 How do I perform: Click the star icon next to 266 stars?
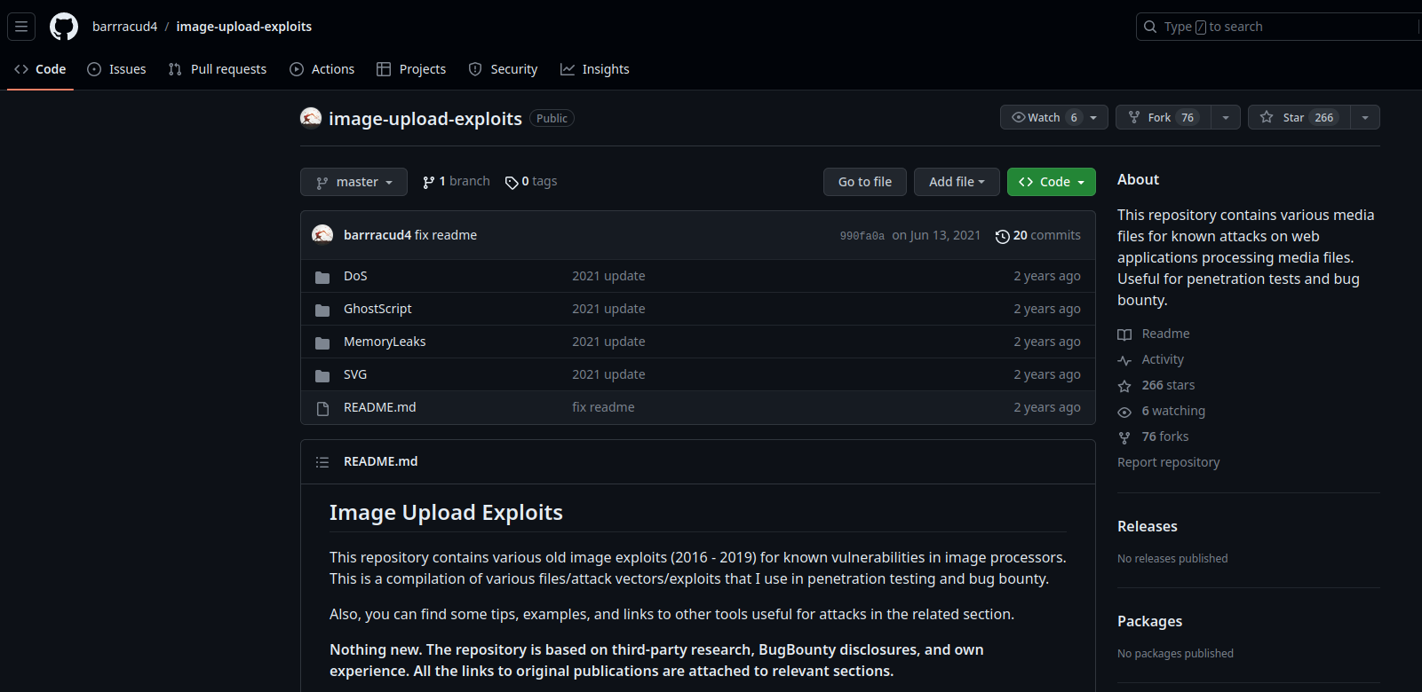pos(1124,386)
